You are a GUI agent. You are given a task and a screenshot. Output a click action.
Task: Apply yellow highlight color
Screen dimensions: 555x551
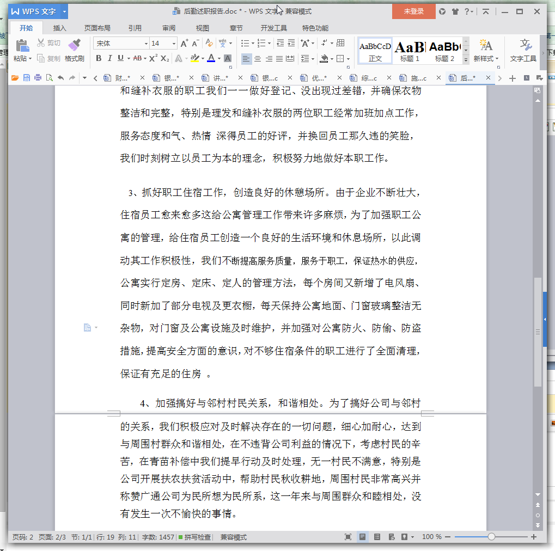194,58
